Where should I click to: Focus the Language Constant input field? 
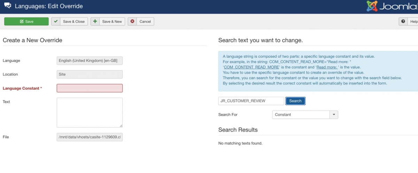pyautogui.click(x=90, y=88)
